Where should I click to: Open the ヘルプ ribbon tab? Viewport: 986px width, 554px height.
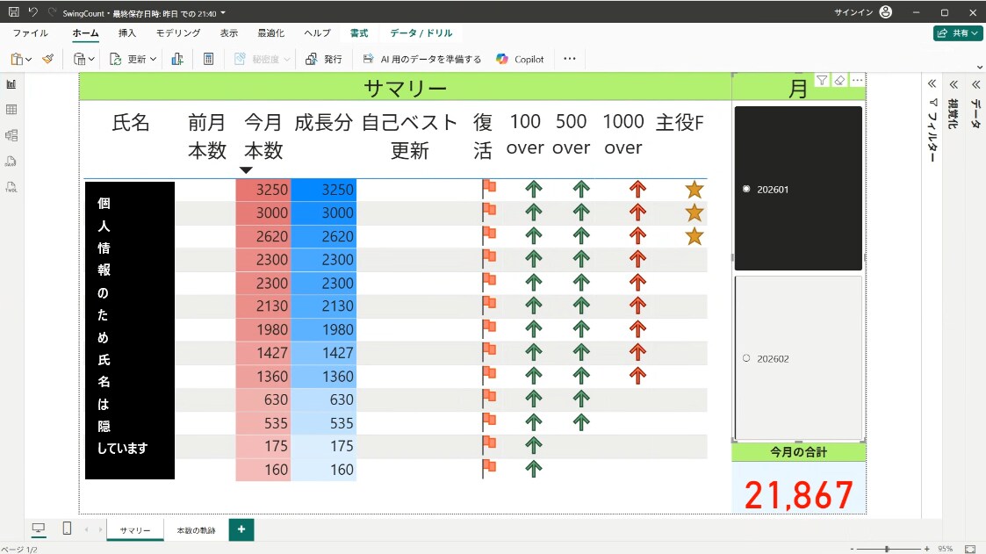(x=317, y=33)
